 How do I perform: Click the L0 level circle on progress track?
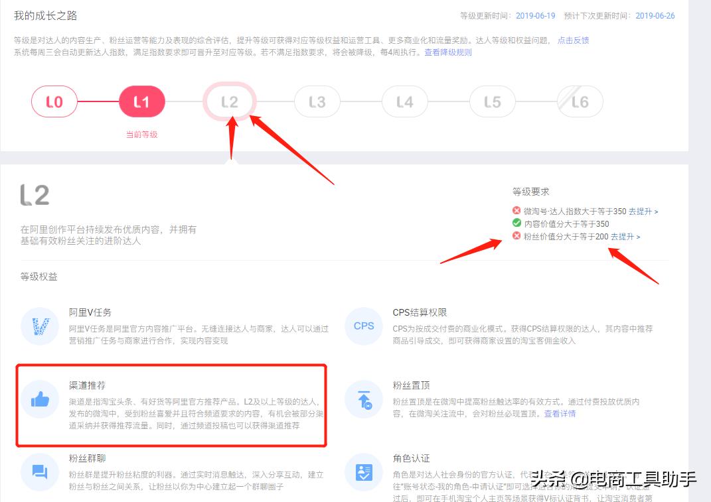(x=54, y=101)
